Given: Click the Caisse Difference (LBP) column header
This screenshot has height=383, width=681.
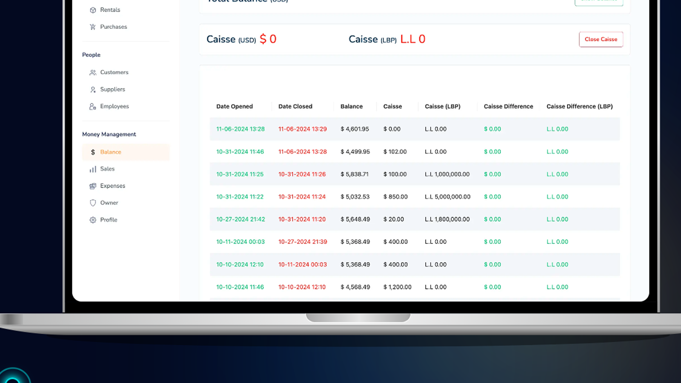Looking at the screenshot, I should [579, 106].
